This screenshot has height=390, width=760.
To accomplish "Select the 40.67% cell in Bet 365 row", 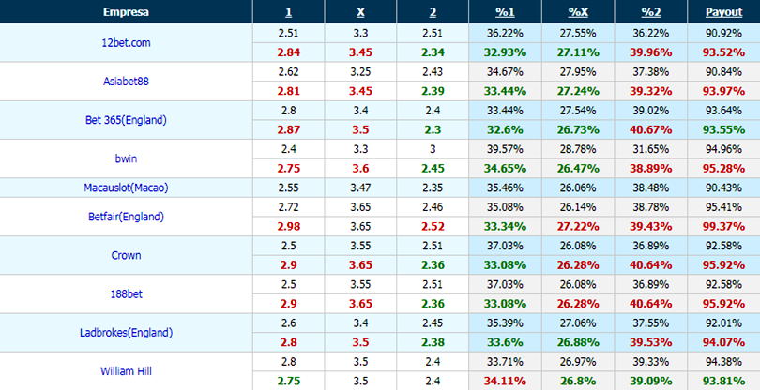I will [651, 129].
